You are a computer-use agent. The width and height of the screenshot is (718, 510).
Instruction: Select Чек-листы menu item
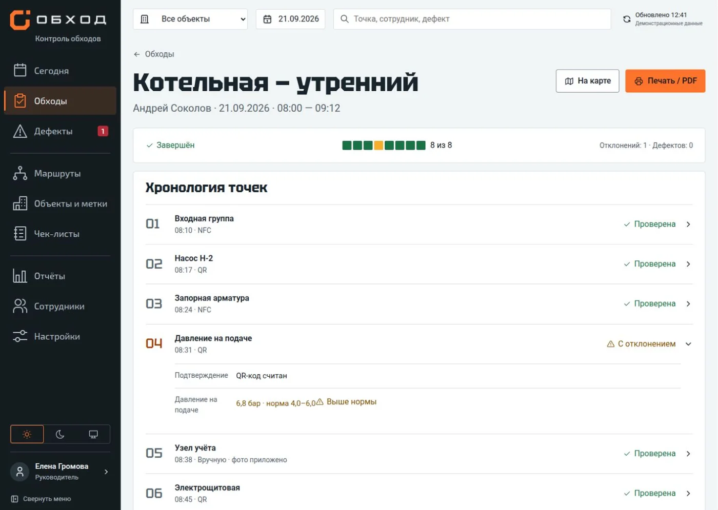tap(60, 234)
